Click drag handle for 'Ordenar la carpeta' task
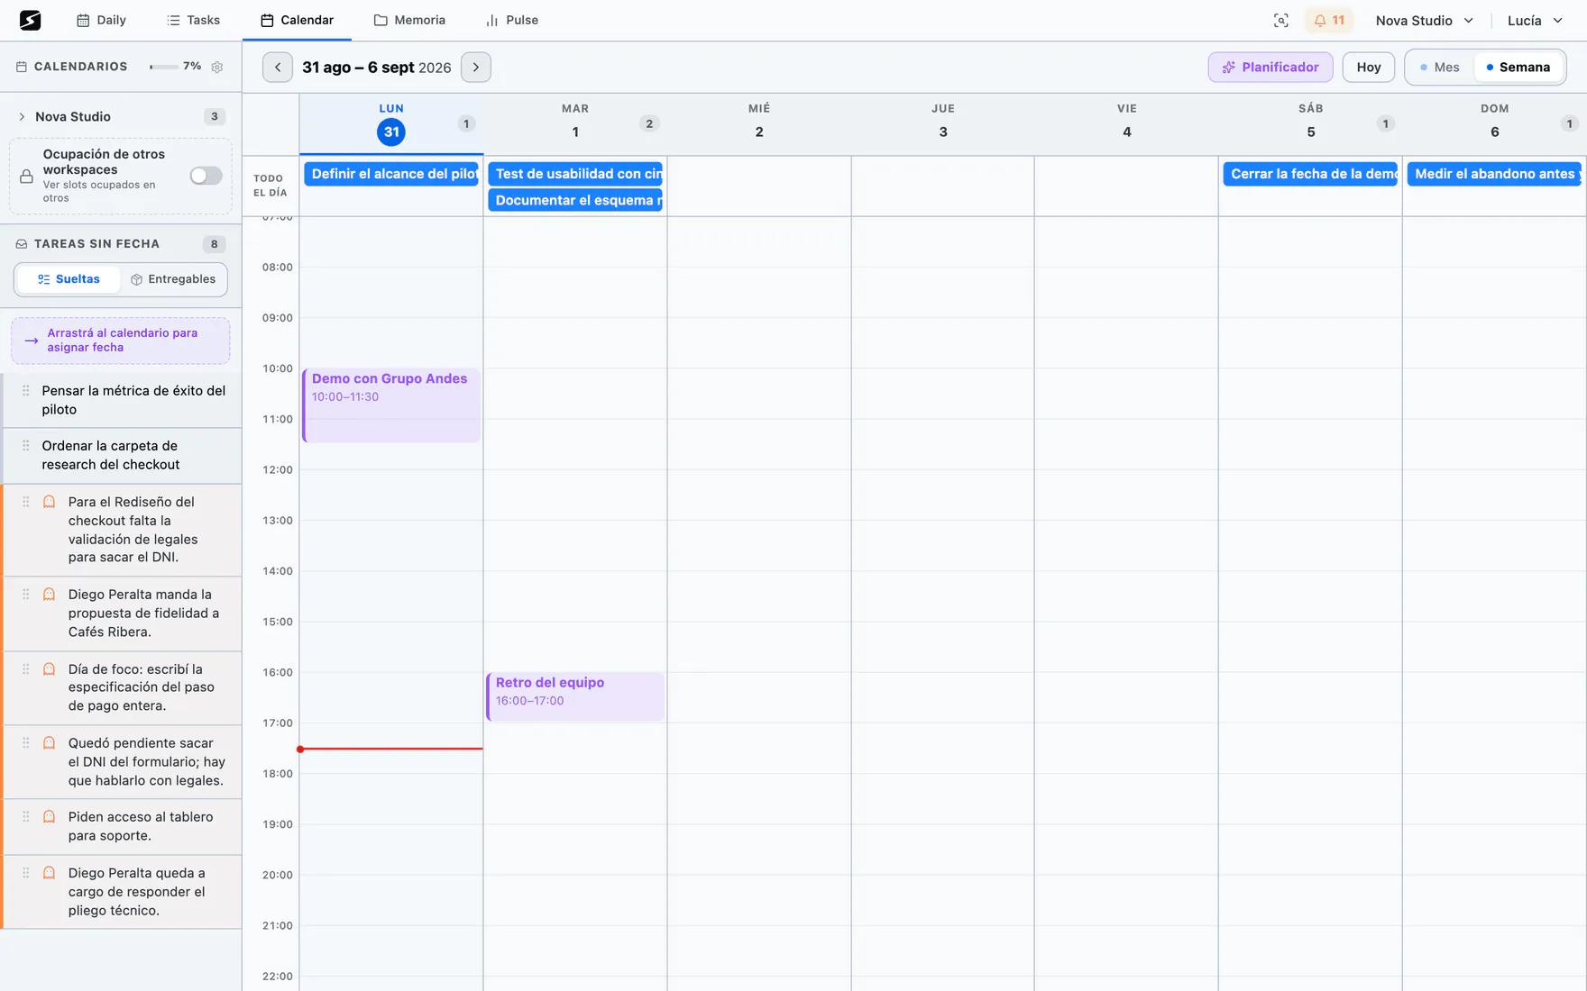 coord(26,446)
